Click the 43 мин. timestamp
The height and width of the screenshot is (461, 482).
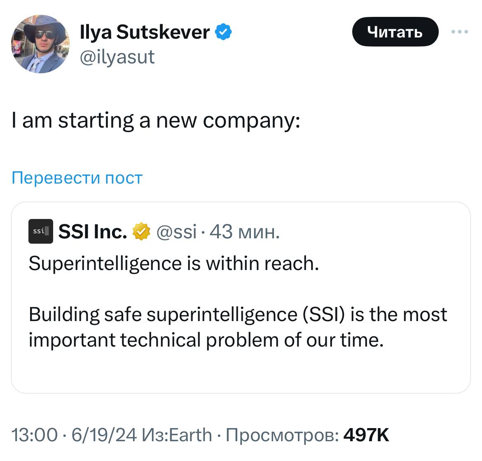pyautogui.click(x=245, y=232)
